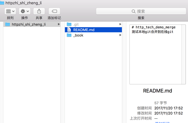Select the README.md file row
188x123 pixels.
pos(93,30)
